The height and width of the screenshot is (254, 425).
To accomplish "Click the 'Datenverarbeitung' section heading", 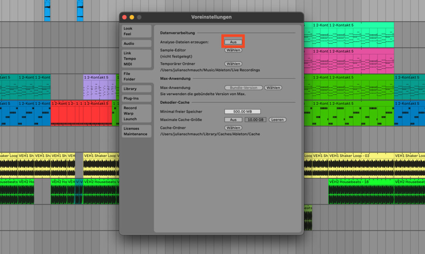I will [x=177, y=33].
